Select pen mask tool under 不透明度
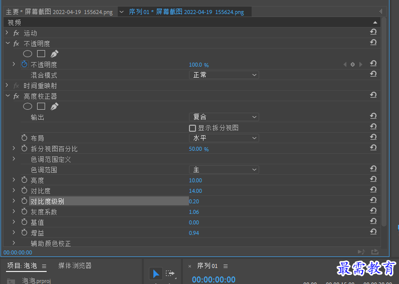The height and width of the screenshot is (284, 399). (54, 54)
